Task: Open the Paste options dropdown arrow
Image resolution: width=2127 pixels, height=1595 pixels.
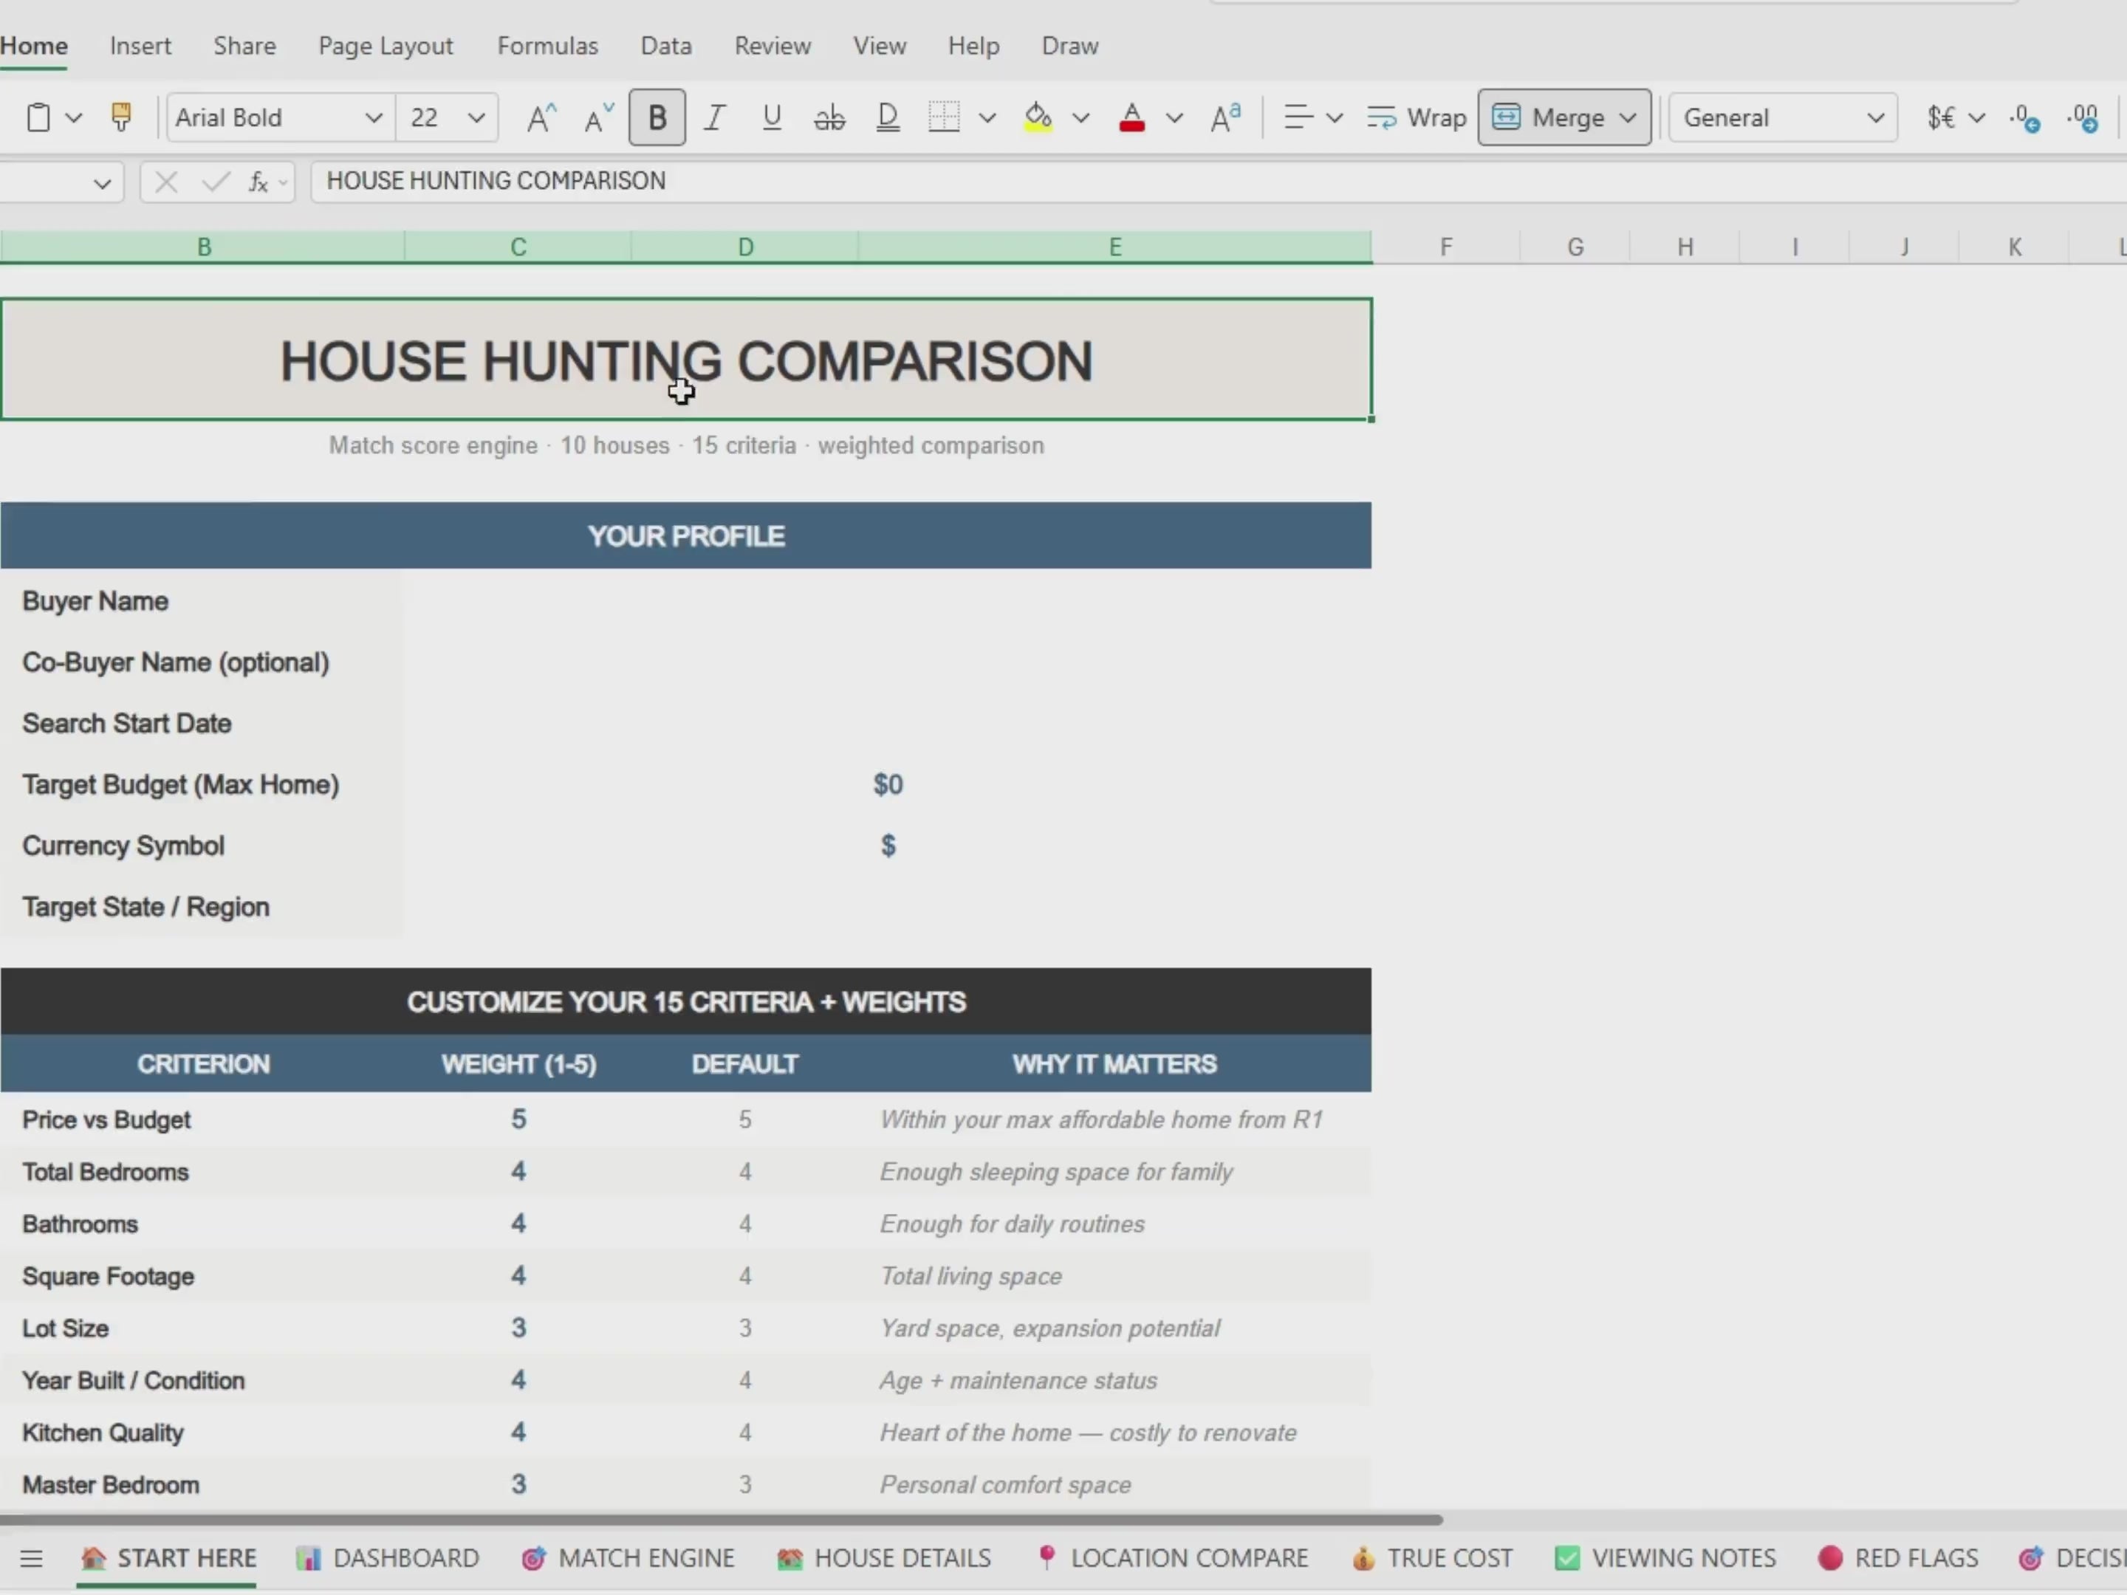Action: point(74,118)
